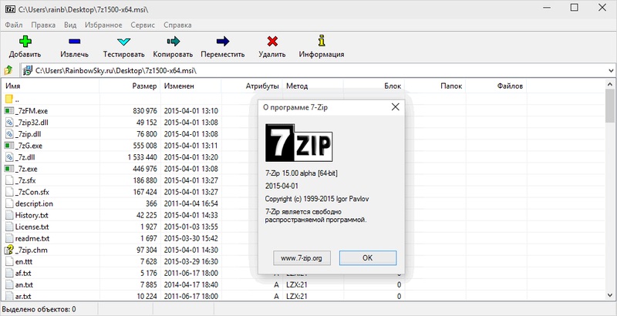Image resolution: width=617 pixels, height=316 pixels.
Task: Close the О программе 7-Zip dialog
Action: 395,108
